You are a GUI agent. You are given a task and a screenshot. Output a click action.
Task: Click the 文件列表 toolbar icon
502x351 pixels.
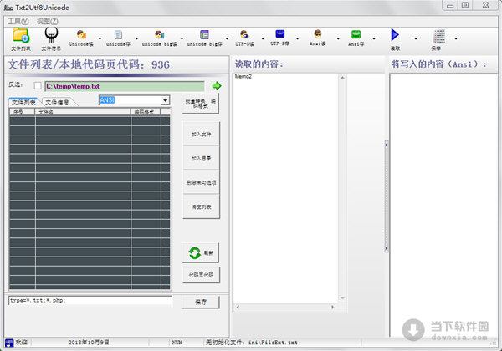point(20,36)
